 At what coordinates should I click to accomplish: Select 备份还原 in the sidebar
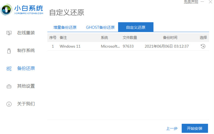[26, 68]
